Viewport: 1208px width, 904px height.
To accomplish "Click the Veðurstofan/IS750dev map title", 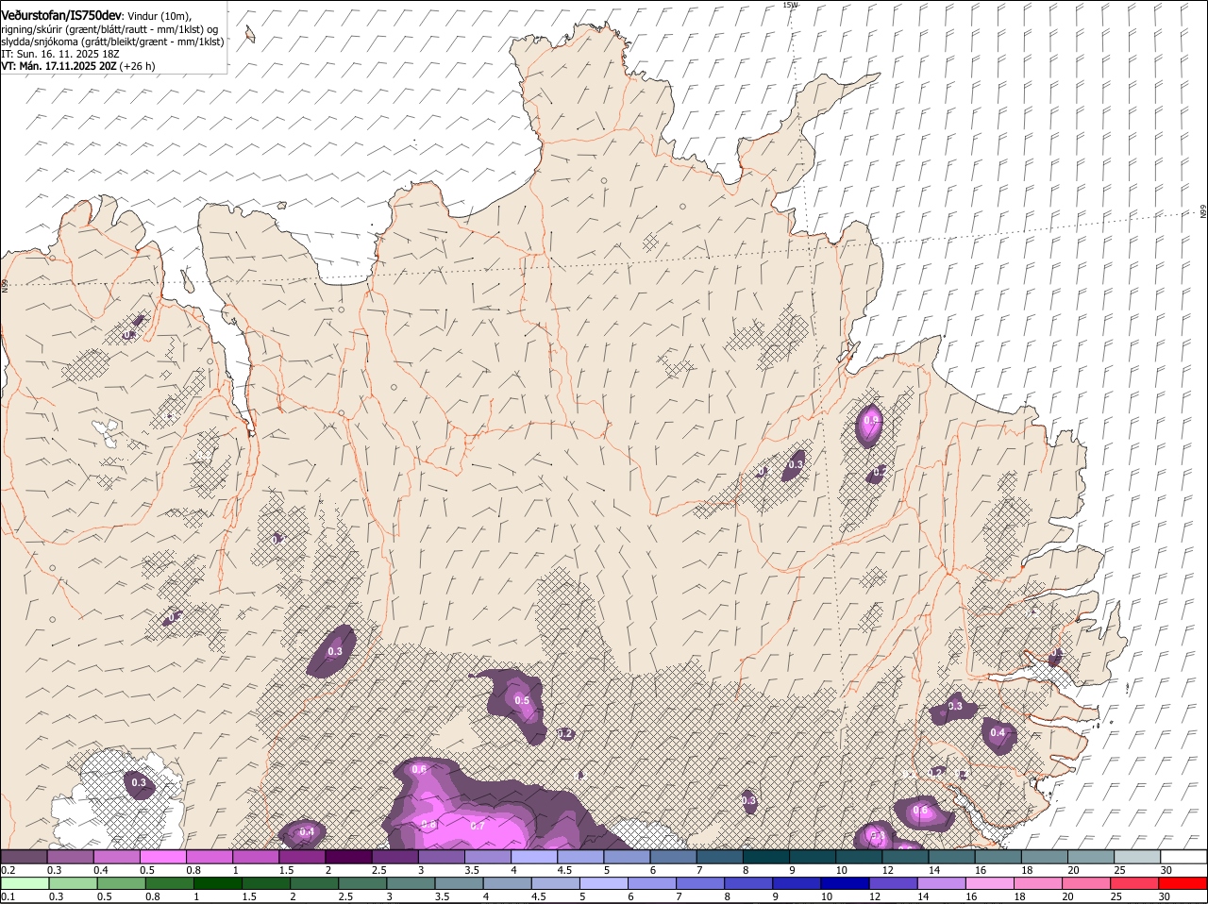I will pyautogui.click(x=61, y=16).
